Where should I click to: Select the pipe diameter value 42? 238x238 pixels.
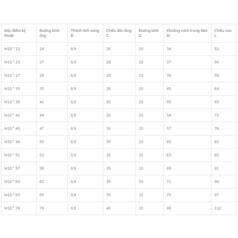tap(41, 102)
